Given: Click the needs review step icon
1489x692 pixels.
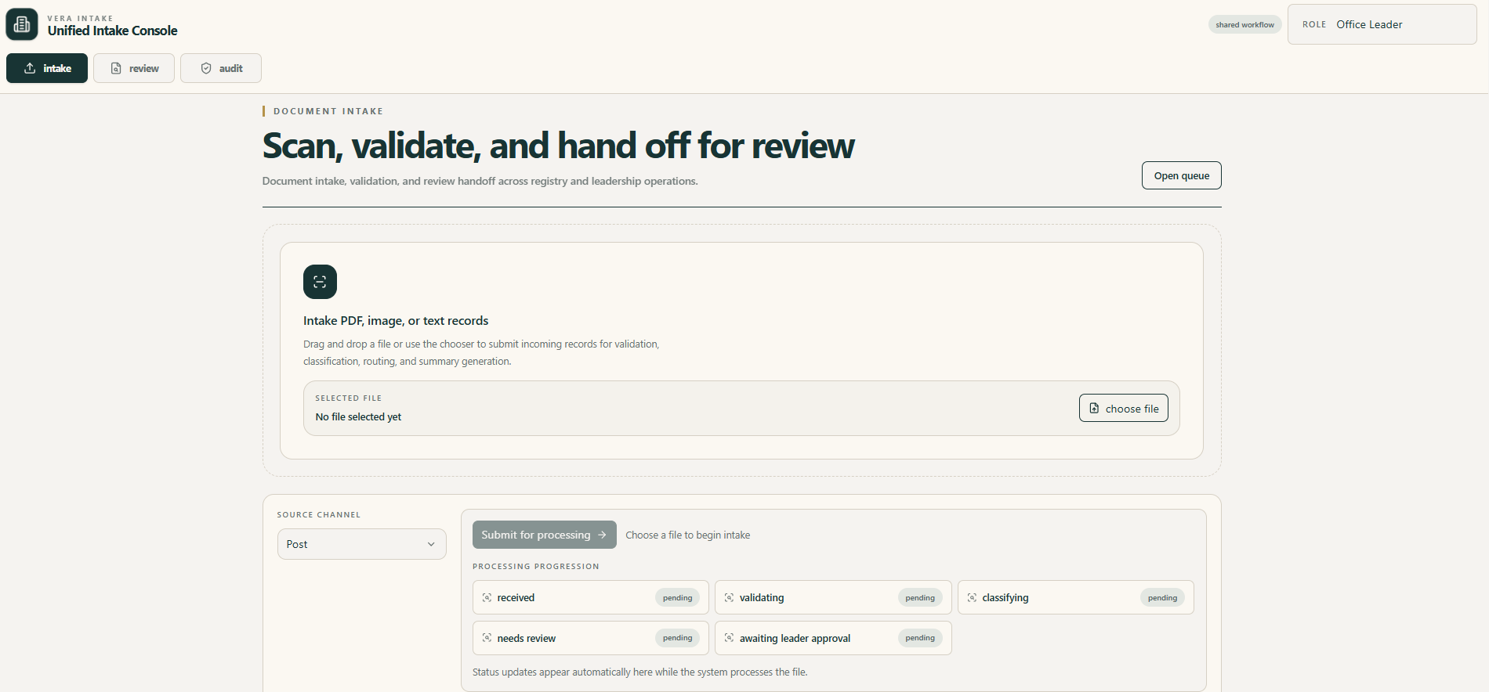Looking at the screenshot, I should click(487, 638).
